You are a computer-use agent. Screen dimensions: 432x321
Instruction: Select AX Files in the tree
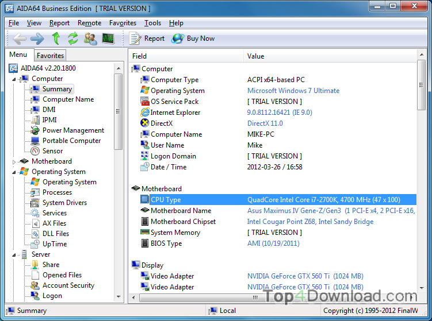(54, 223)
